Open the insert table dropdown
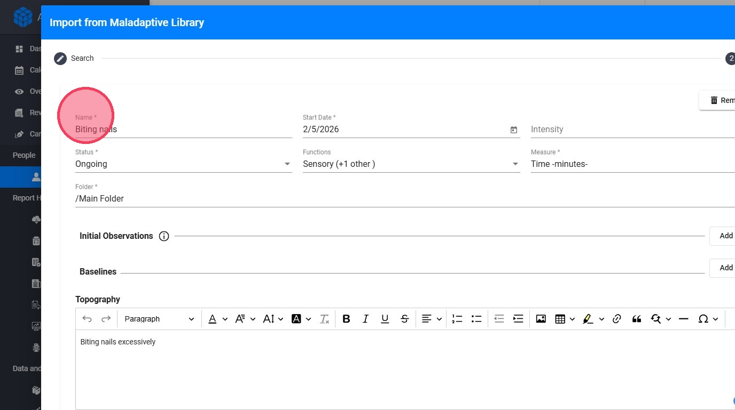Screen dimensions: 735x410 [x=565, y=319]
